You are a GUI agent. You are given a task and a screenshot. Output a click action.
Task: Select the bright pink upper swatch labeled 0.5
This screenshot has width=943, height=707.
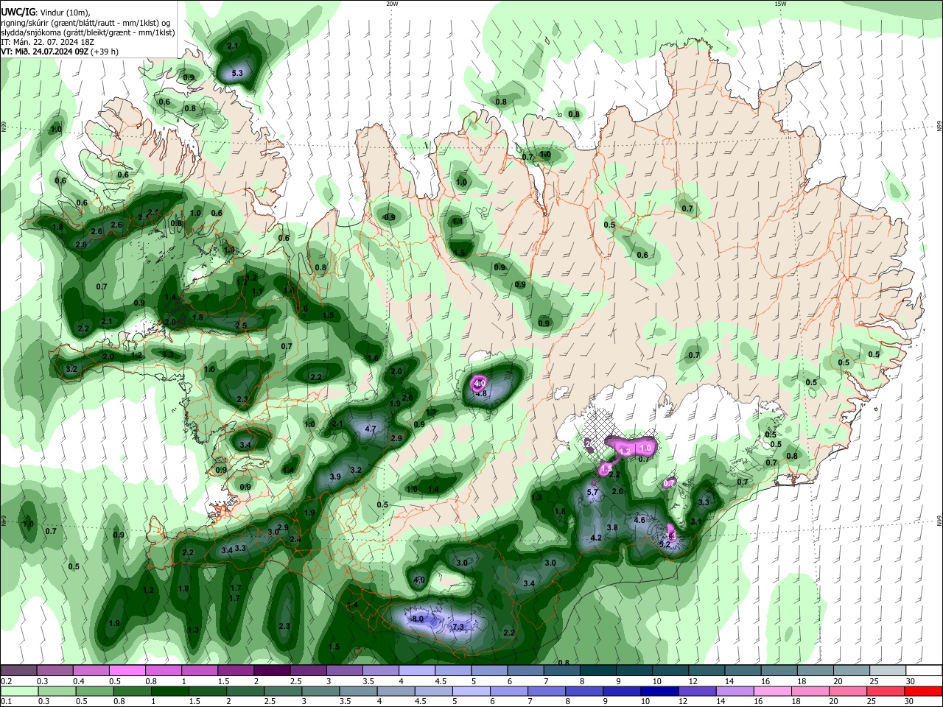point(127,671)
